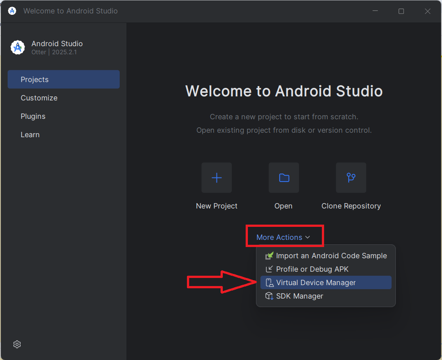Image resolution: width=442 pixels, height=360 pixels.
Task: Click the SDK Manager cube icon
Action: [x=269, y=296]
